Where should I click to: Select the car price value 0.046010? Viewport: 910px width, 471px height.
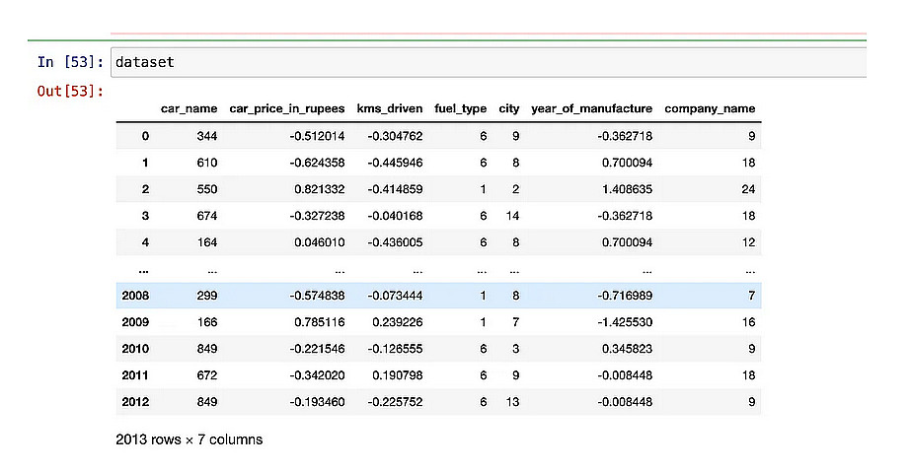(x=318, y=242)
